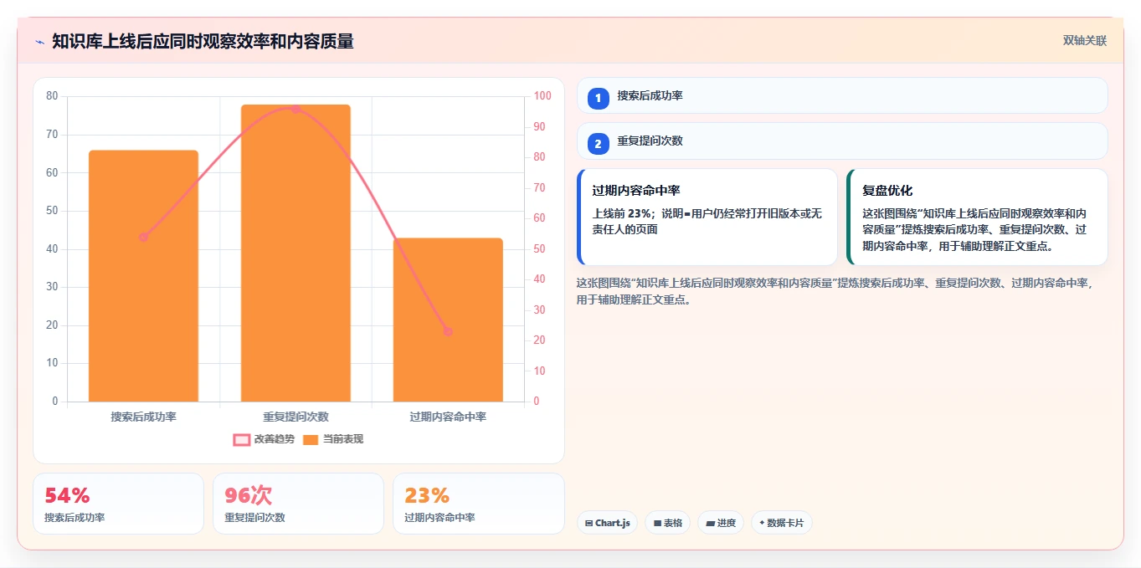1141x568 pixels.
Task: Click the 23% stat card
Action: (478, 504)
